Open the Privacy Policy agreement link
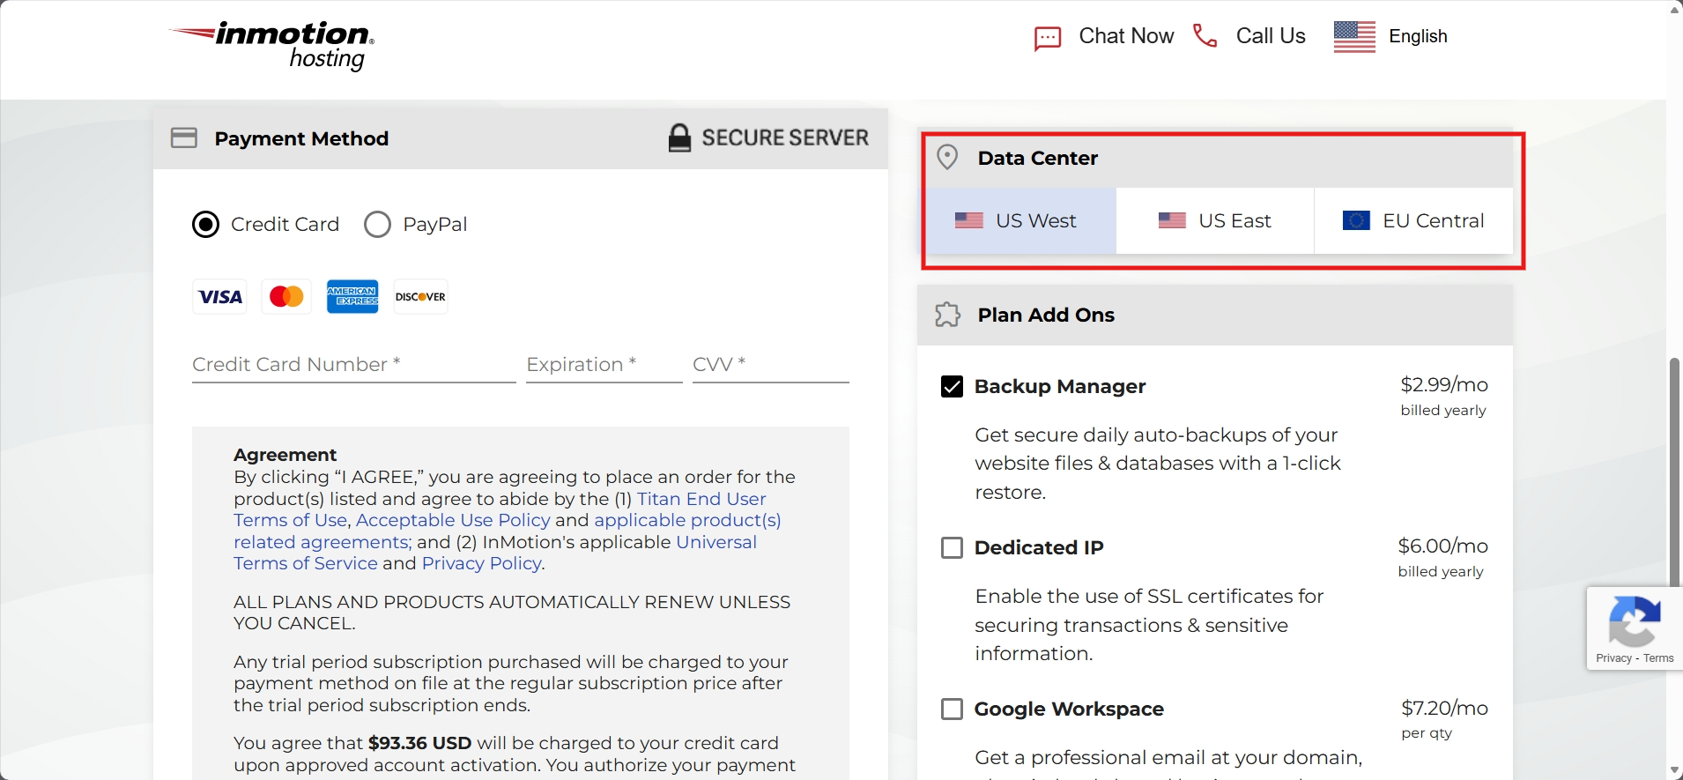 click(481, 563)
